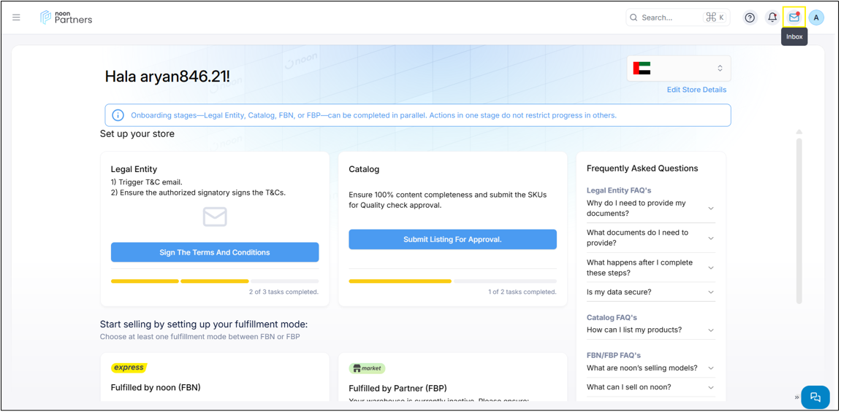Open the Inbox envelope icon
This screenshot has height=412, width=841.
coord(794,18)
